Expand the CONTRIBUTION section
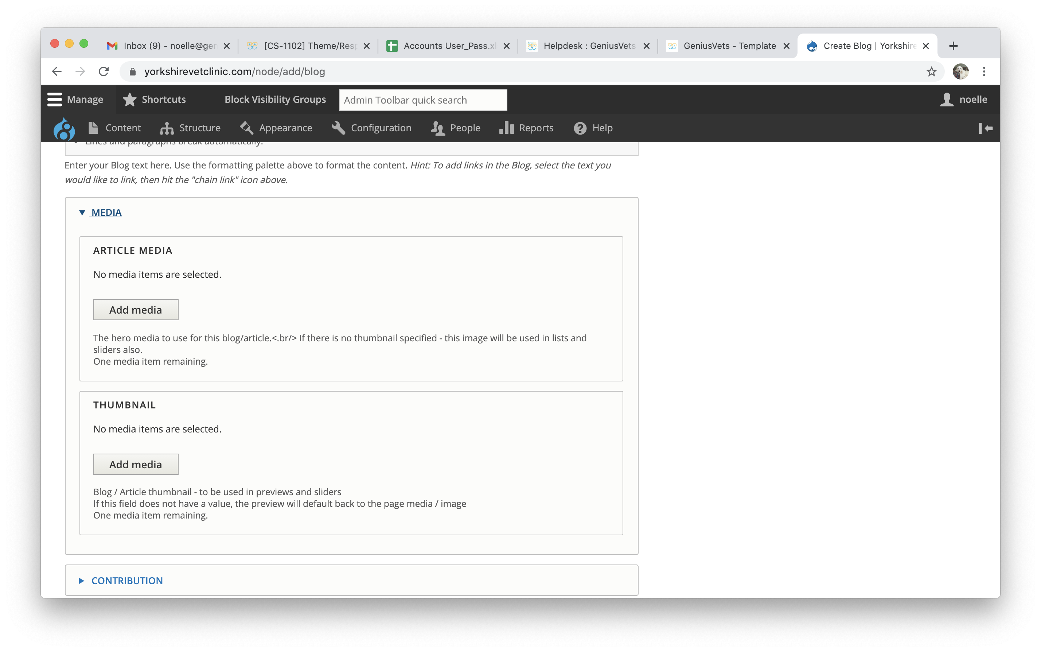 (x=127, y=581)
